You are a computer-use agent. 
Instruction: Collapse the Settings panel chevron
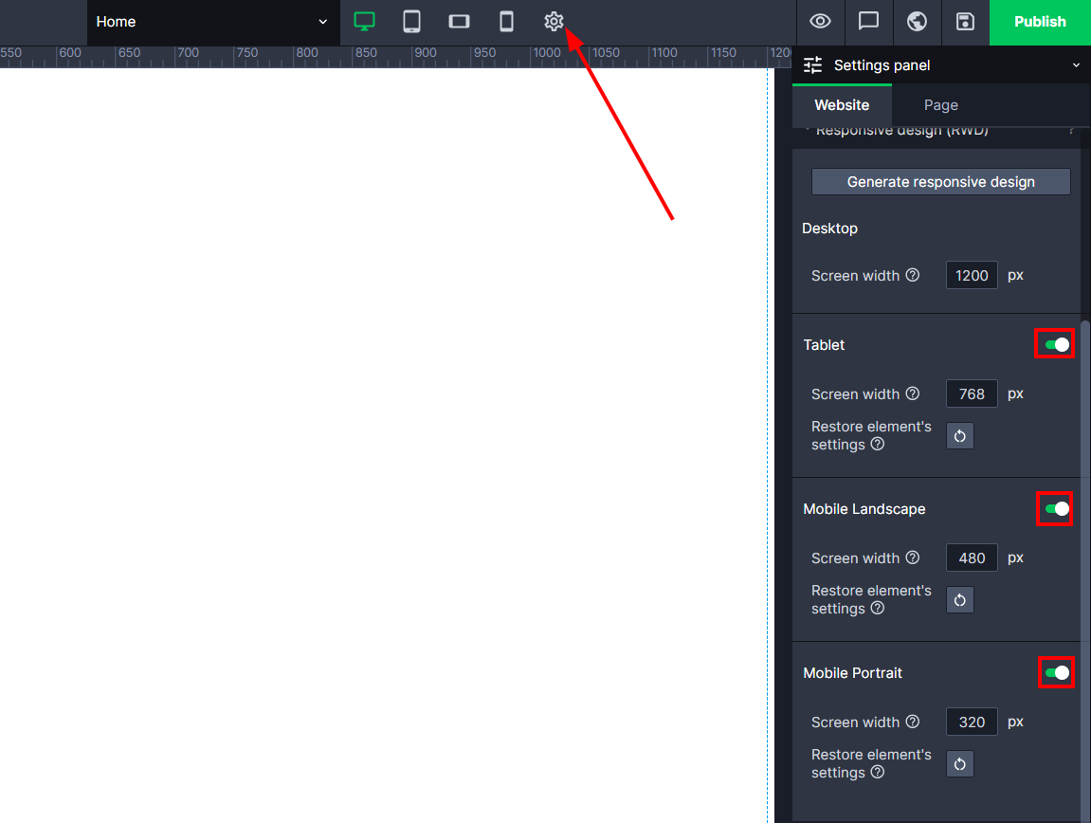pos(1076,65)
